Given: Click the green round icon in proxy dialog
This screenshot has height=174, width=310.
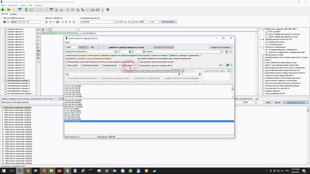Looking at the screenshot, I should [228, 65].
